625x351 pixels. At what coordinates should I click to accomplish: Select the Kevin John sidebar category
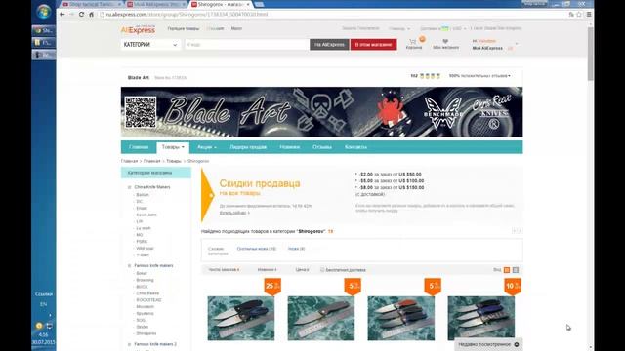(x=146, y=214)
